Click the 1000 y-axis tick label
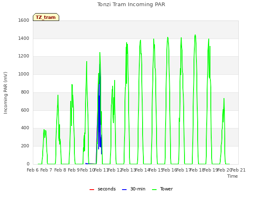The height and width of the screenshot is (197, 263). (x=24, y=74)
